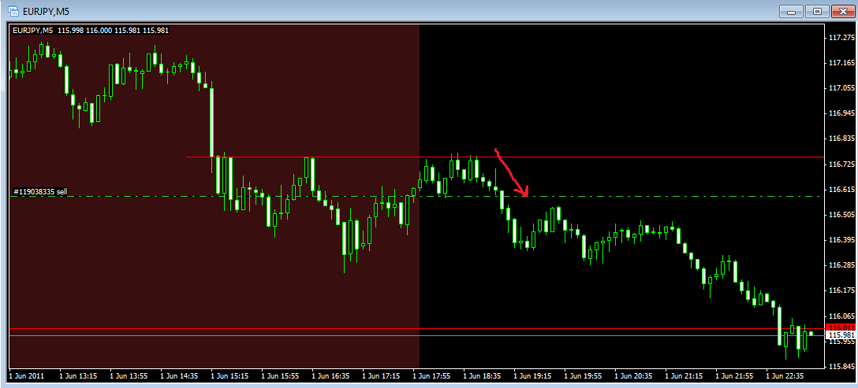The height and width of the screenshot is (388, 858).
Task: Maximize the EURJPY,M5 chart window
Action: 817,11
